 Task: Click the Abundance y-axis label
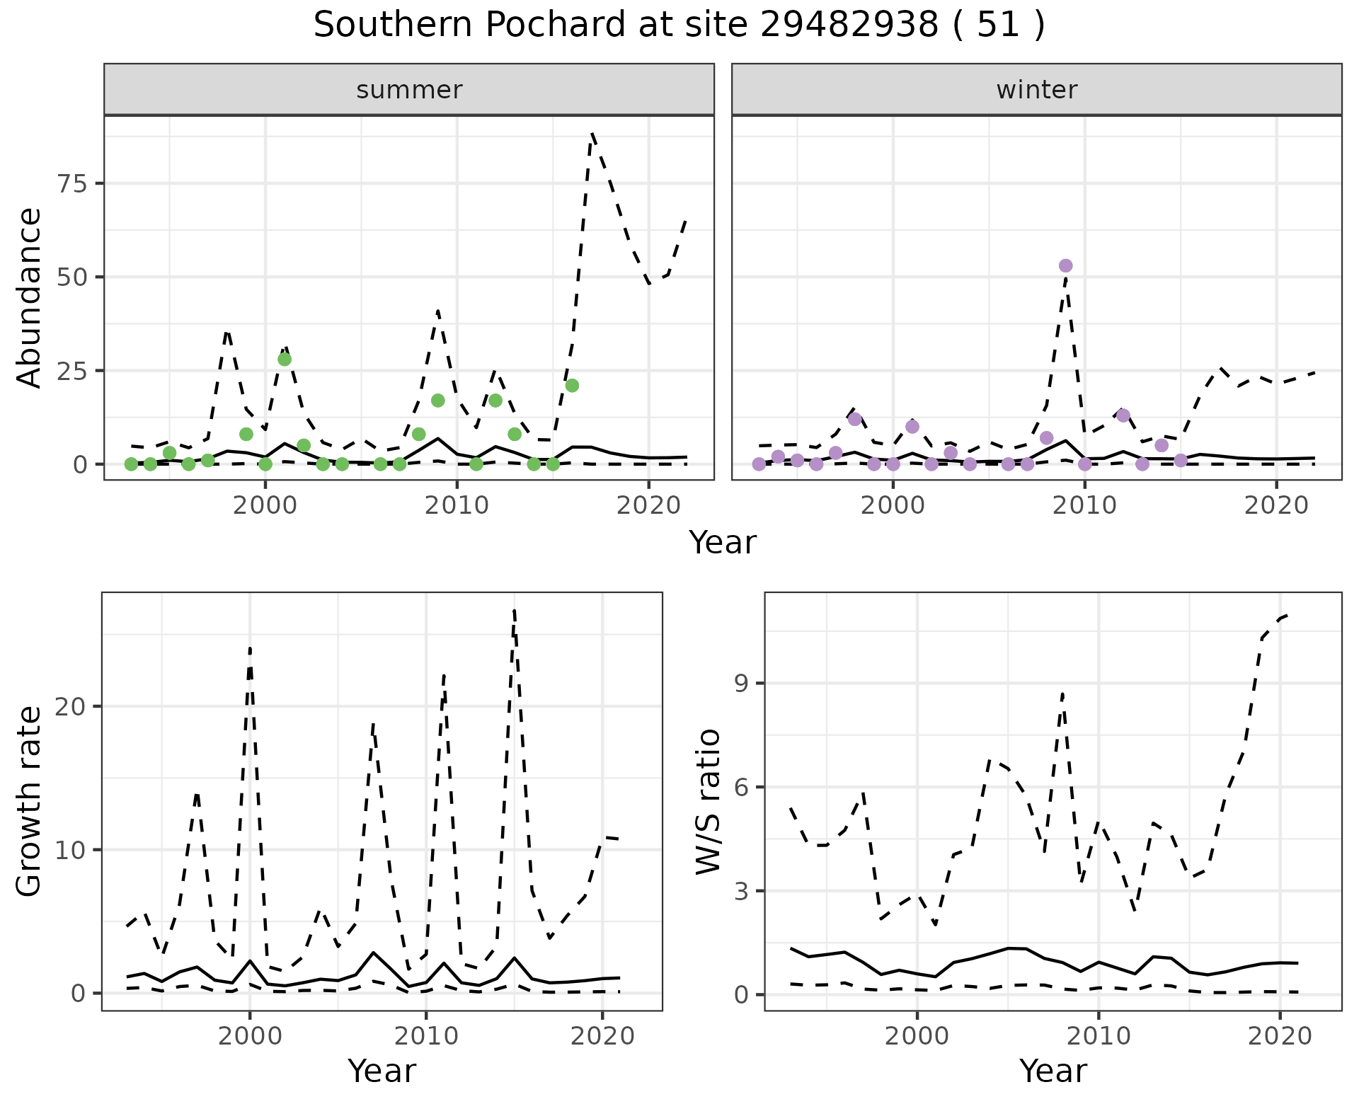(29, 297)
